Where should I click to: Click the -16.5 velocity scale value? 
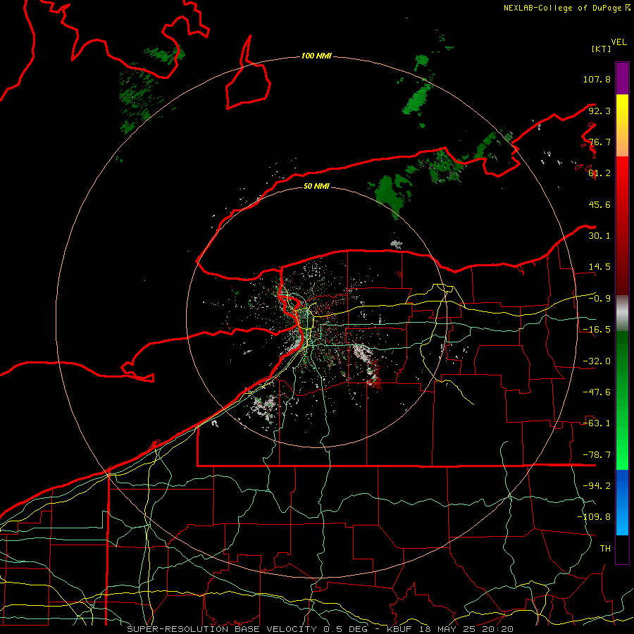(597, 330)
